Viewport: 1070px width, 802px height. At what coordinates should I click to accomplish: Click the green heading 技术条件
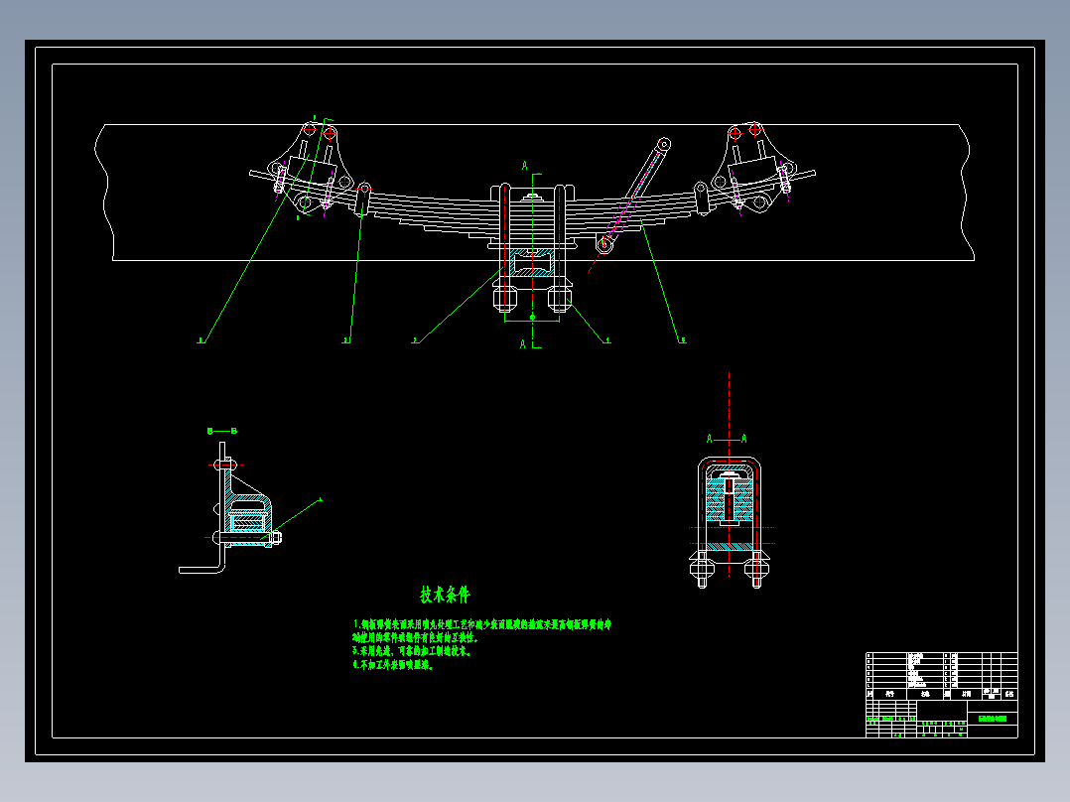click(445, 595)
